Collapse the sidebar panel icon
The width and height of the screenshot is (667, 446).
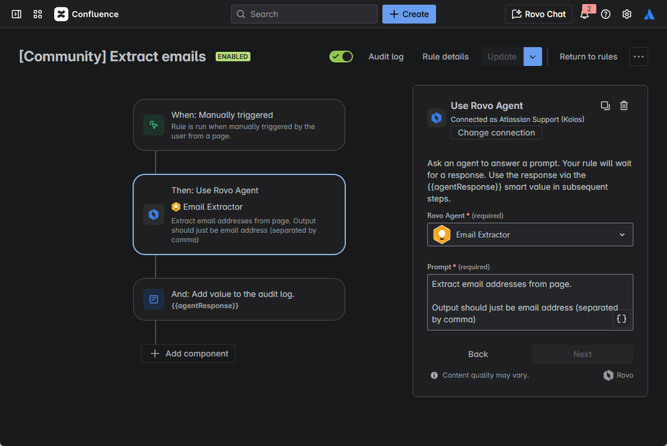(16, 14)
